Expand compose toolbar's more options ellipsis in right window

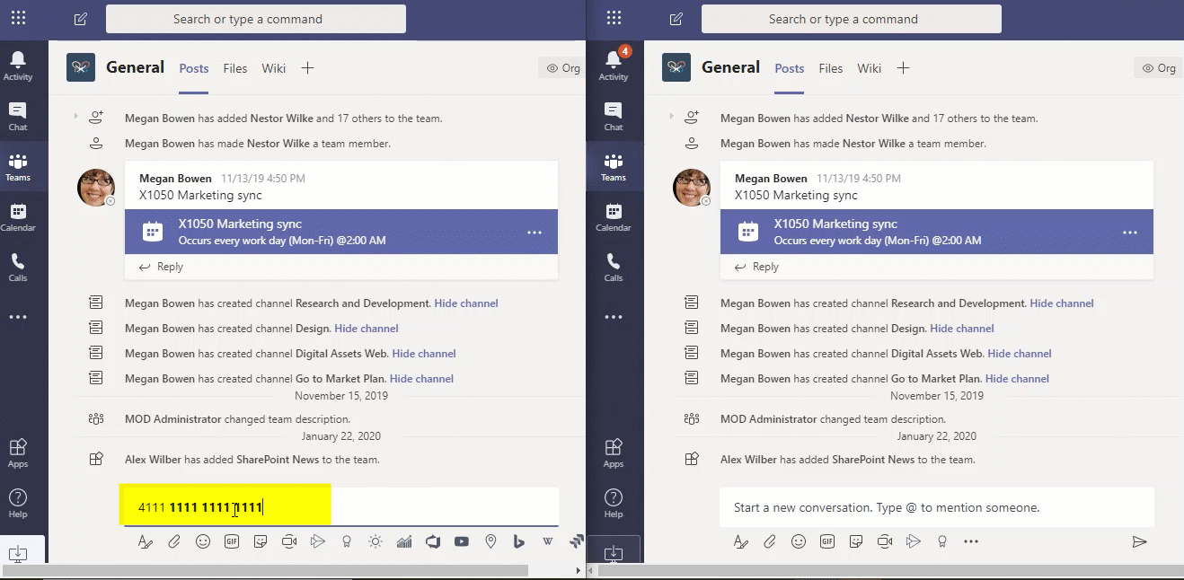tap(971, 541)
